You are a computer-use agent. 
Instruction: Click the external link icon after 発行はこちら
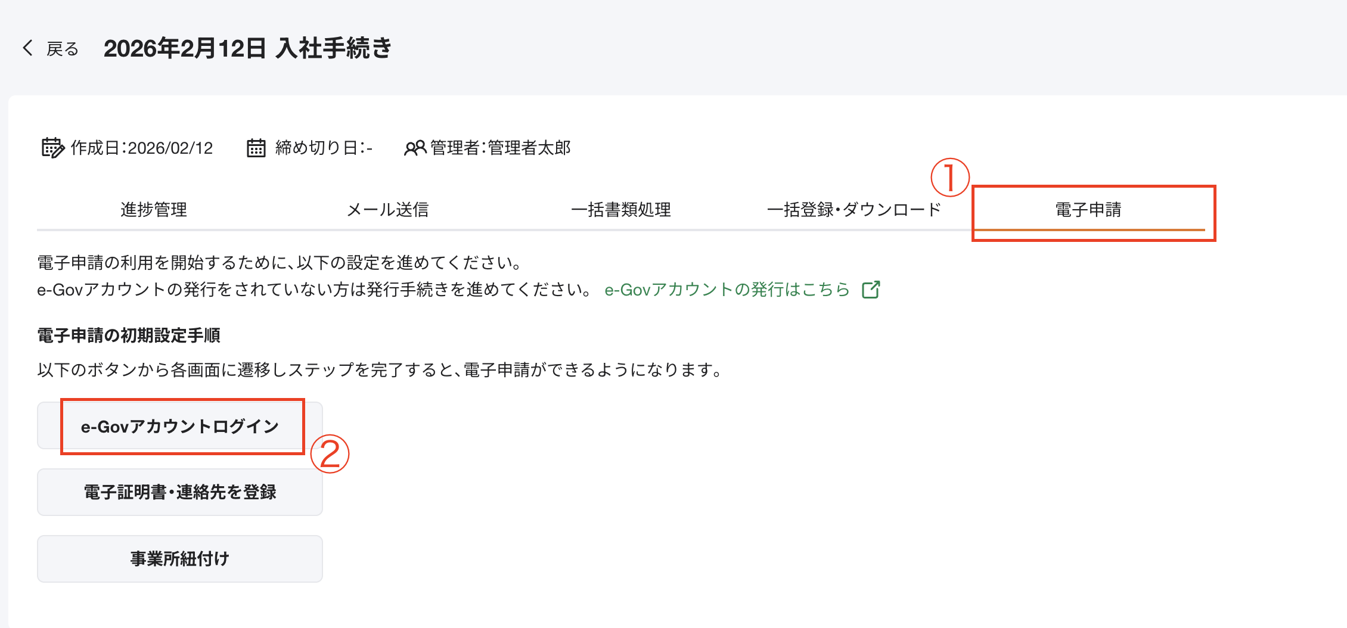tap(871, 290)
